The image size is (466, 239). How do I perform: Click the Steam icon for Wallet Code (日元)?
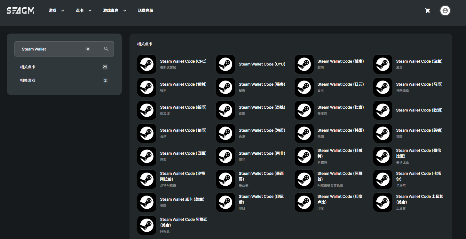point(304,87)
